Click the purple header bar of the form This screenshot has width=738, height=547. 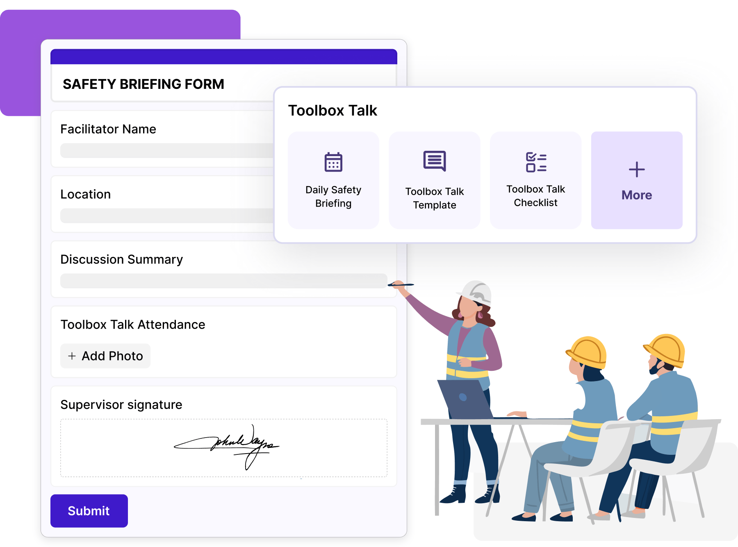[223, 56]
